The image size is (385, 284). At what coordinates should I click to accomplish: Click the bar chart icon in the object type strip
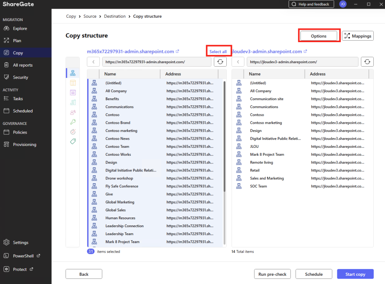coord(73,102)
